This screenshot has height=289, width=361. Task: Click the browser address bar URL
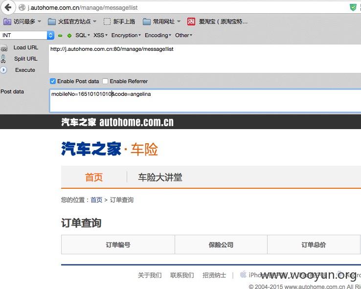click(x=83, y=8)
